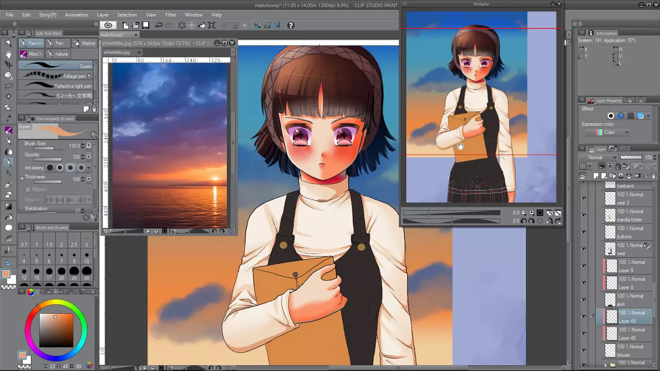Hide the skirt layer
This screenshot has height=371, width=660.
coord(584,300)
